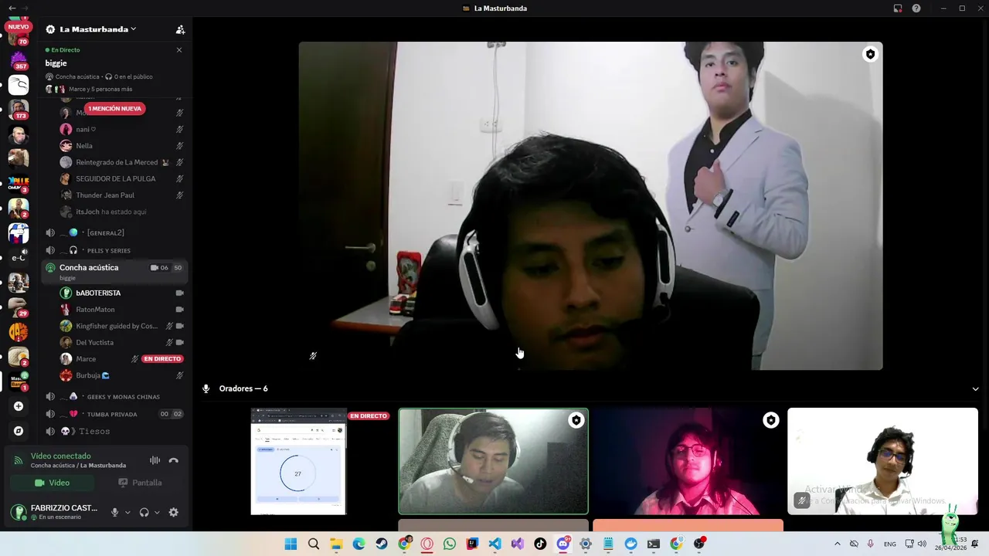Click the shield badge on the green-bordered thumbnail
The height and width of the screenshot is (556, 989).
pyautogui.click(x=576, y=420)
